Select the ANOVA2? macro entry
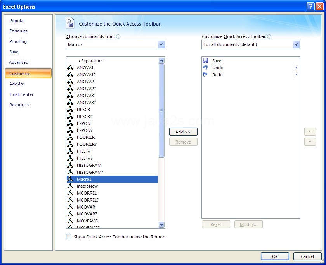 point(112,89)
